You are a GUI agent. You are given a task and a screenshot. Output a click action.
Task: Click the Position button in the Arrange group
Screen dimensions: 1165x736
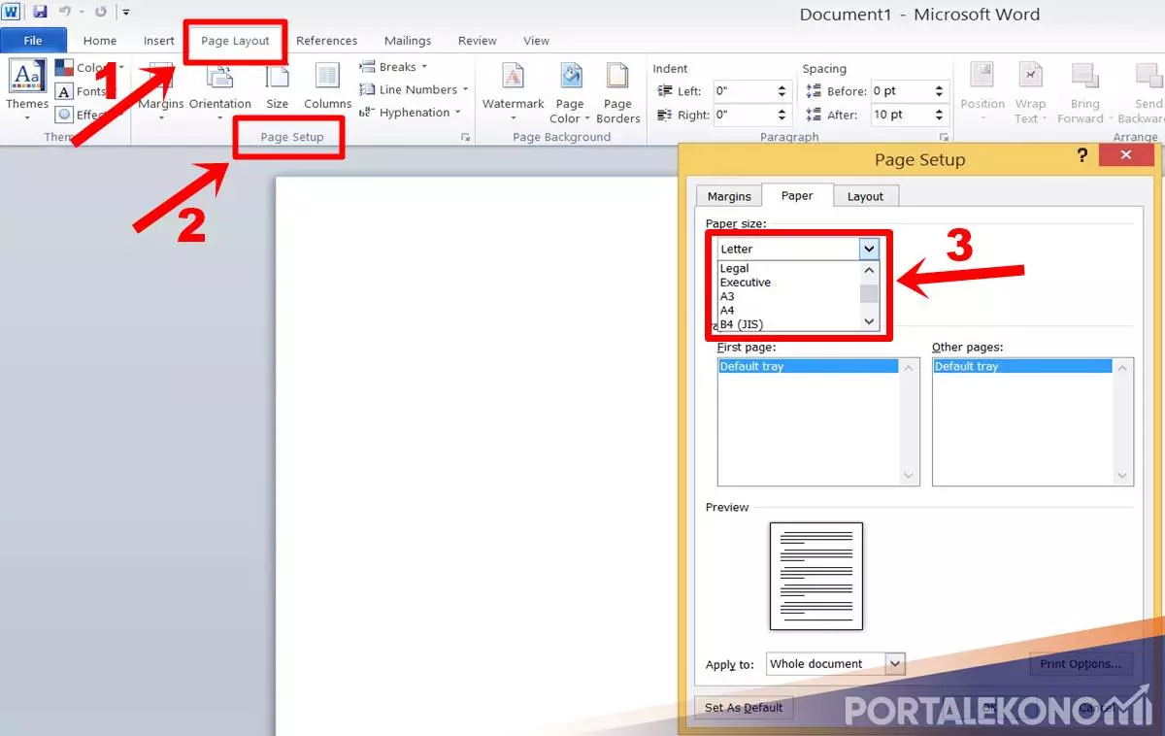click(x=982, y=91)
